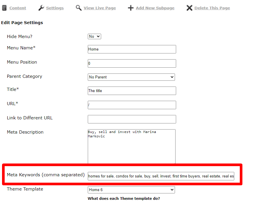Screen dimensions: 261x203
Task: Click the plus icon for Add New Subpage
Action: point(131,8)
